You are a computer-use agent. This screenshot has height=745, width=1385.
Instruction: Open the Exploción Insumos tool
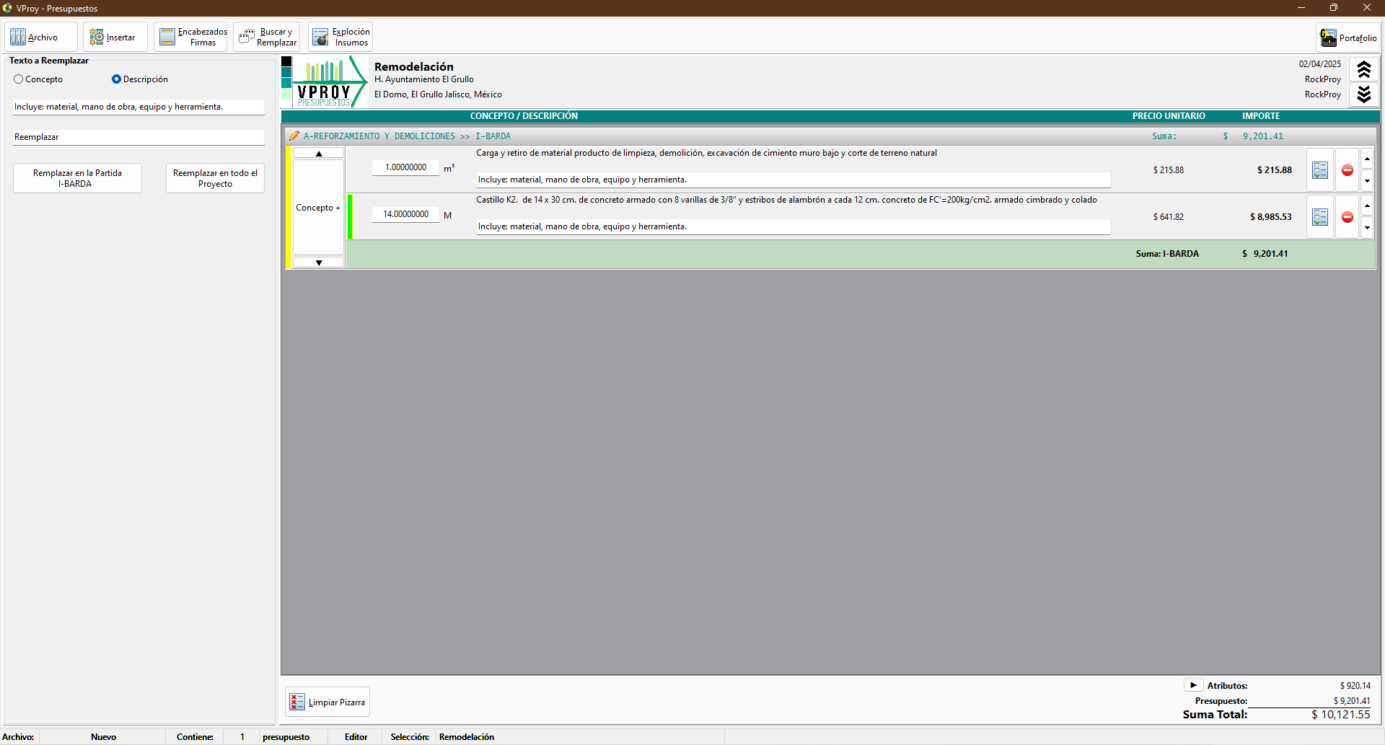click(x=340, y=38)
